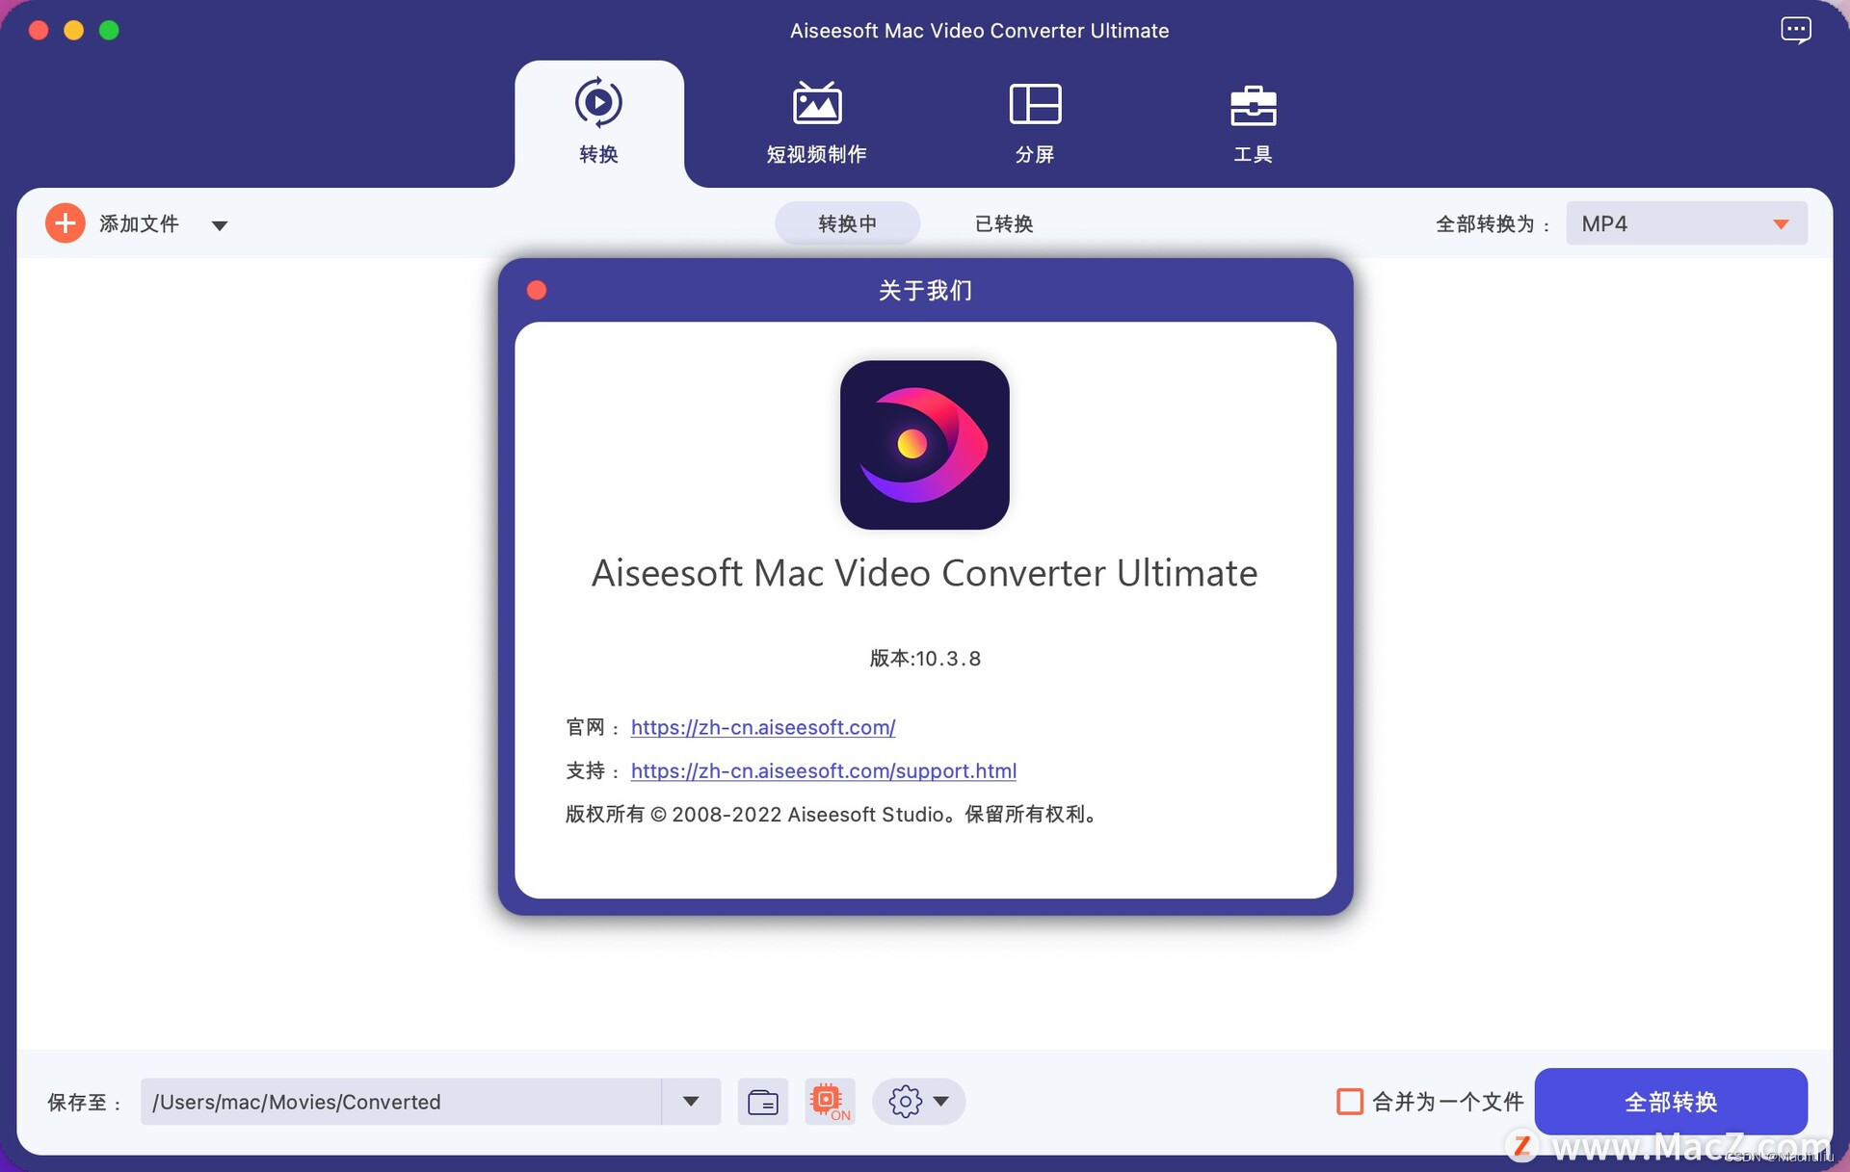Image resolution: width=1850 pixels, height=1172 pixels.
Task: Expand the save path dropdown arrow
Action: point(691,1102)
